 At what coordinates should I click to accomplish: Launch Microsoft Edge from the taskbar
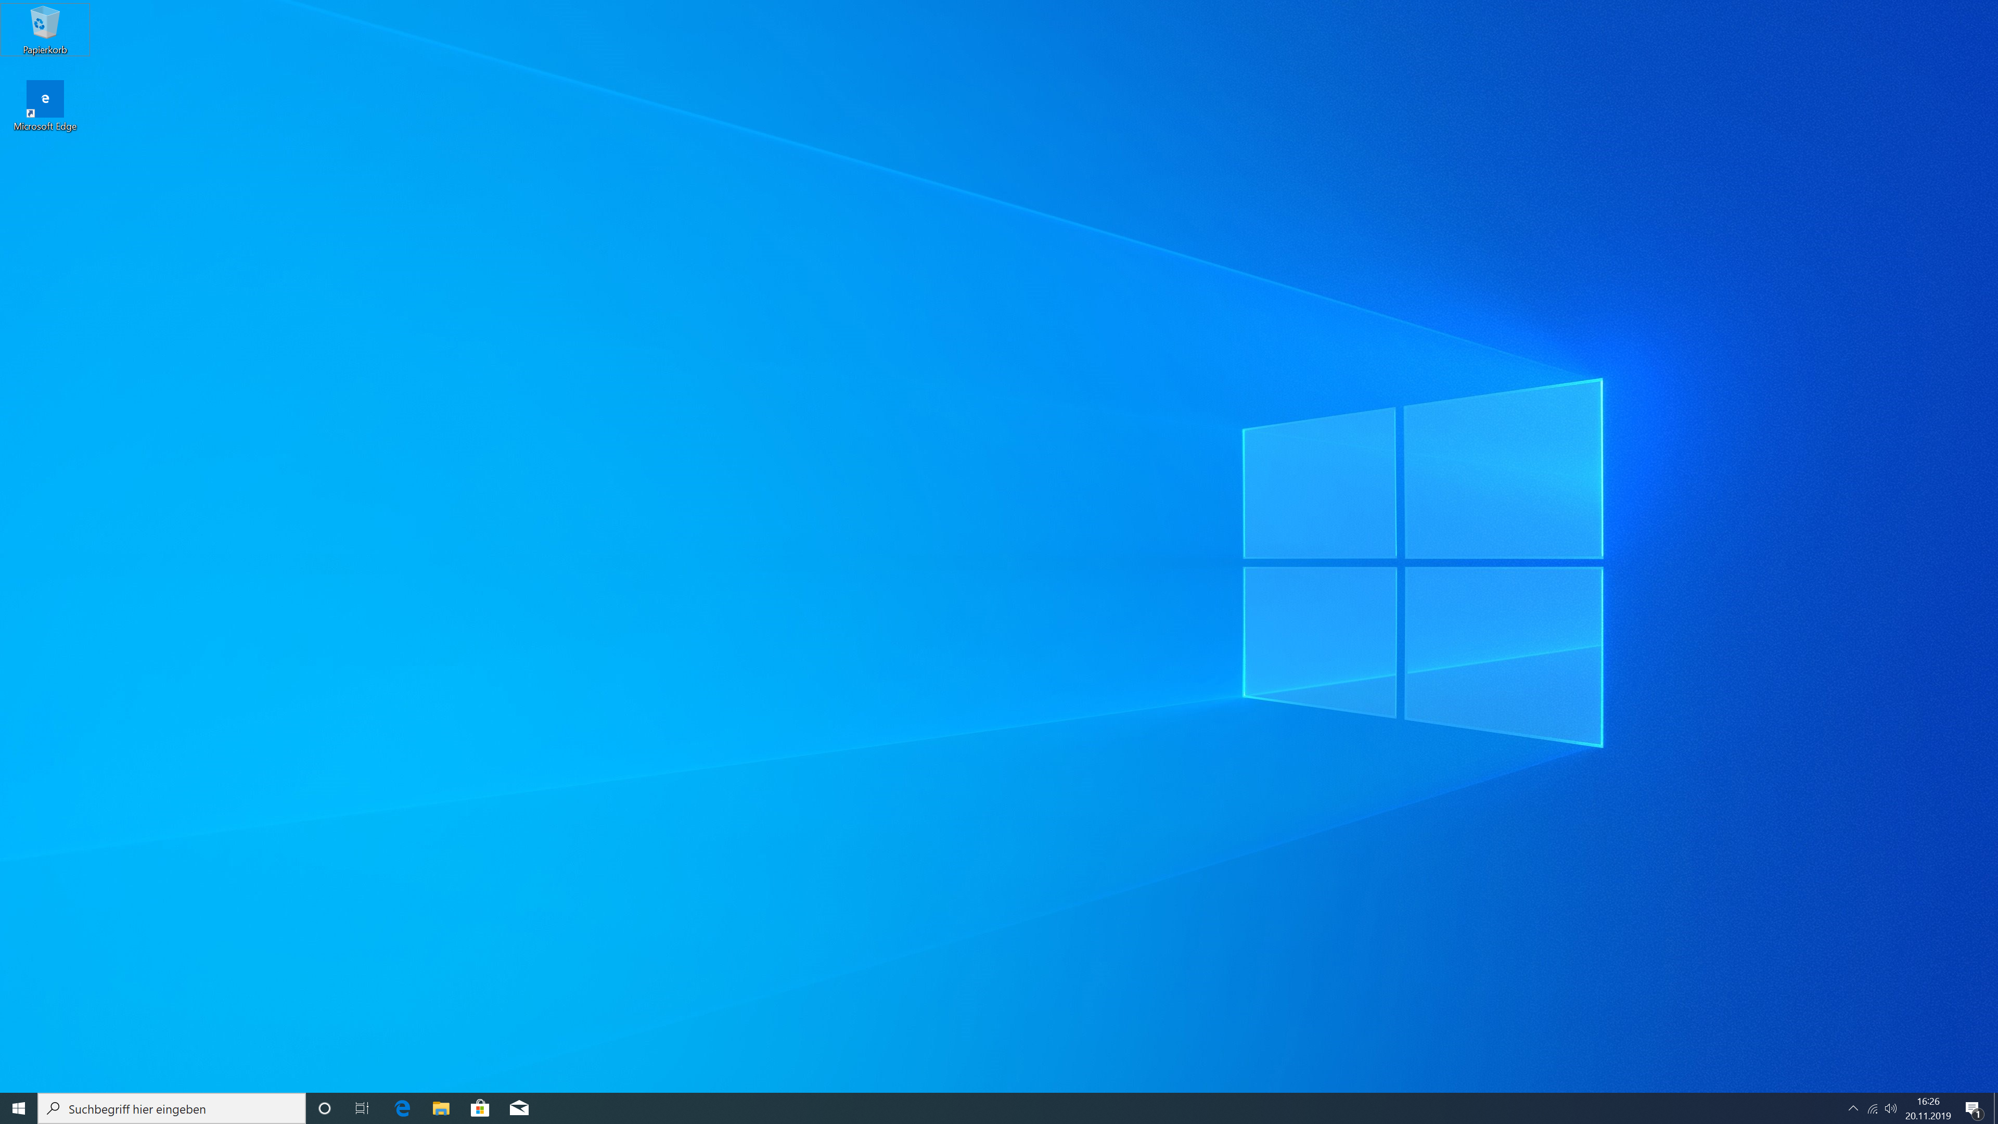[402, 1108]
